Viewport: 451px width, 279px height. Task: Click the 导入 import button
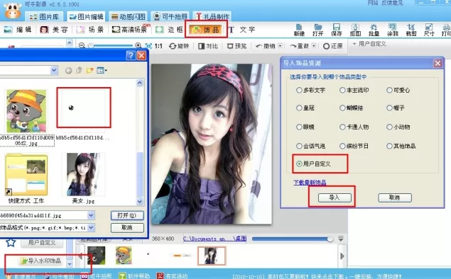(x=335, y=198)
